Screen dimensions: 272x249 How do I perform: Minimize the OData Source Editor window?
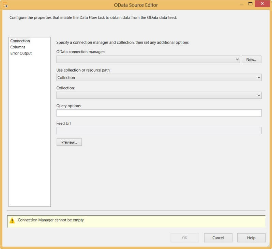coord(242,5)
